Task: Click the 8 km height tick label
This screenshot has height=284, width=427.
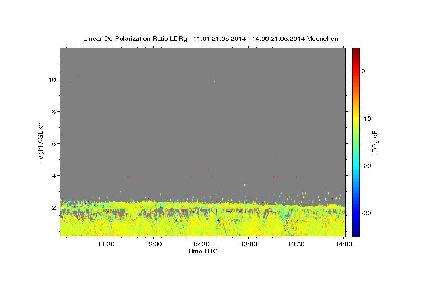Action: 54,112
